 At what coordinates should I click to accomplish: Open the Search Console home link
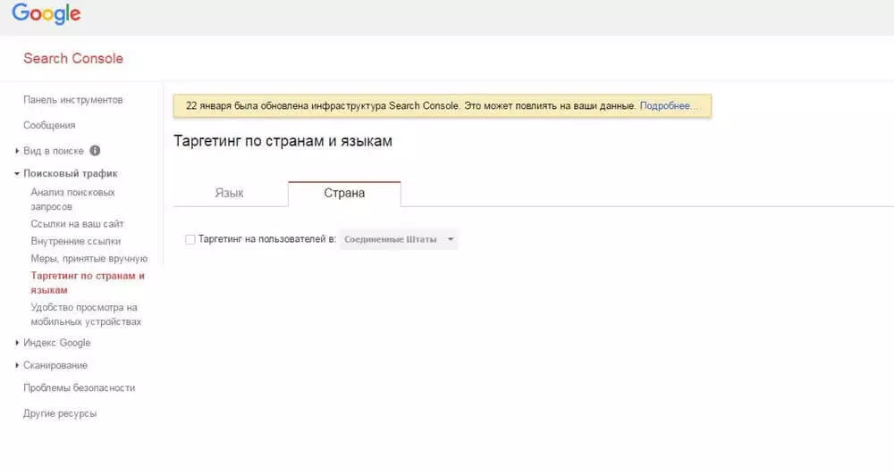pyautogui.click(x=73, y=59)
